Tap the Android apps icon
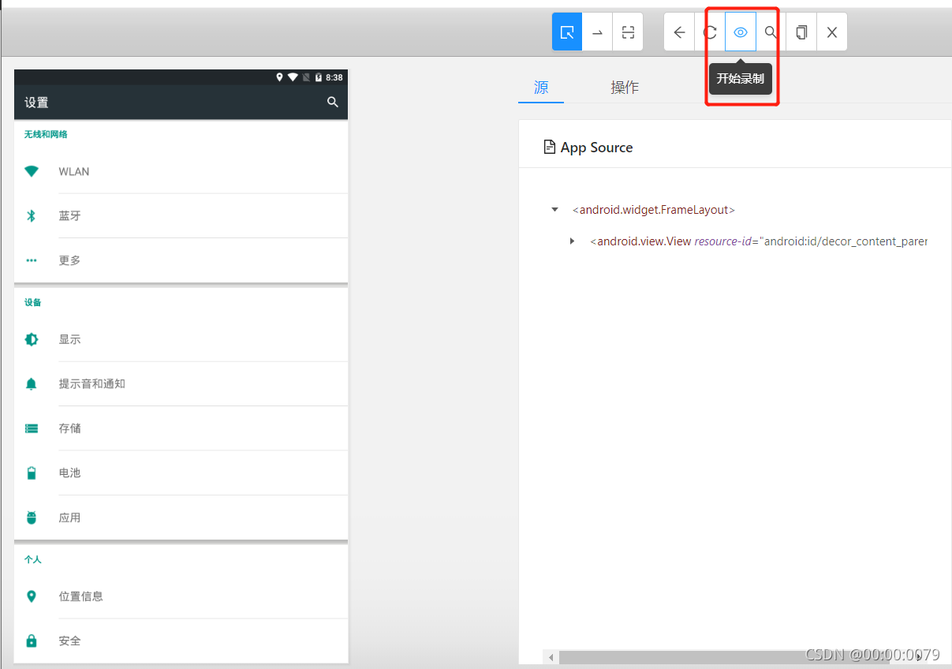 coord(32,518)
